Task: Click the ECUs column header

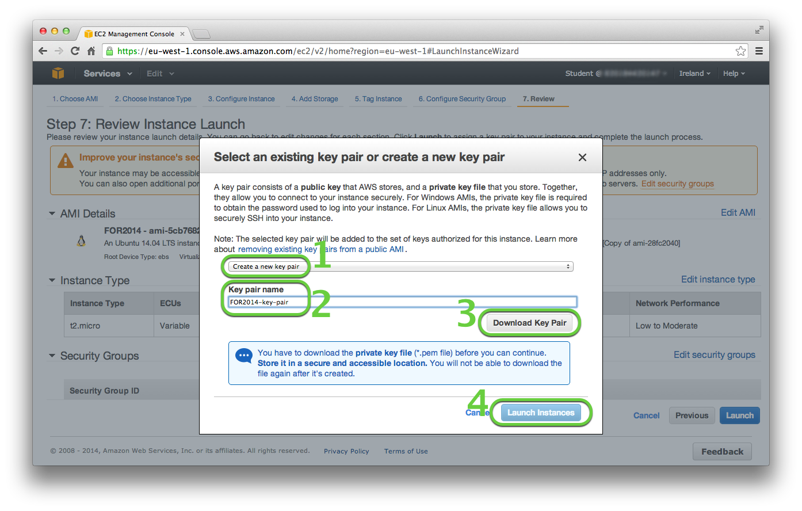Action: click(x=170, y=303)
